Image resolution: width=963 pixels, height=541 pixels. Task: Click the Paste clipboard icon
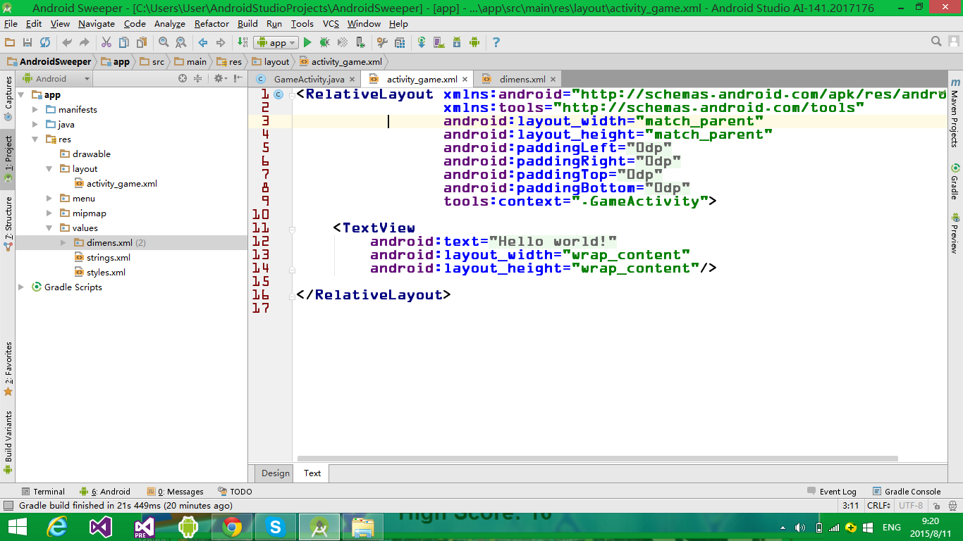coord(142,42)
